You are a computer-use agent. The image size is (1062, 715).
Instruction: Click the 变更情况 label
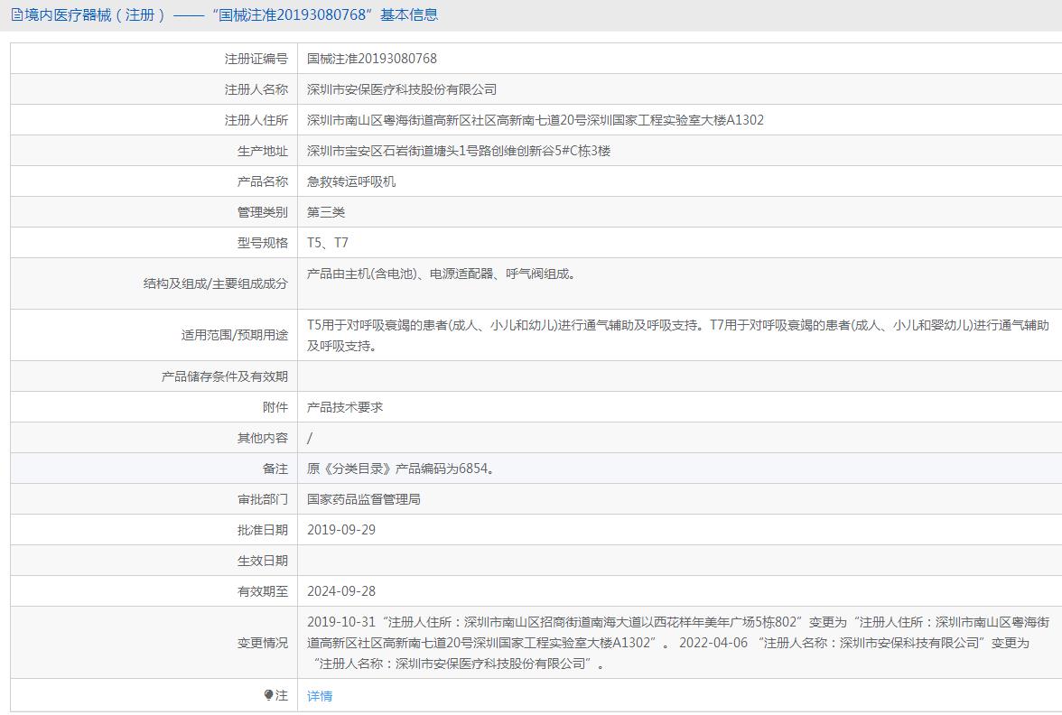(x=262, y=643)
